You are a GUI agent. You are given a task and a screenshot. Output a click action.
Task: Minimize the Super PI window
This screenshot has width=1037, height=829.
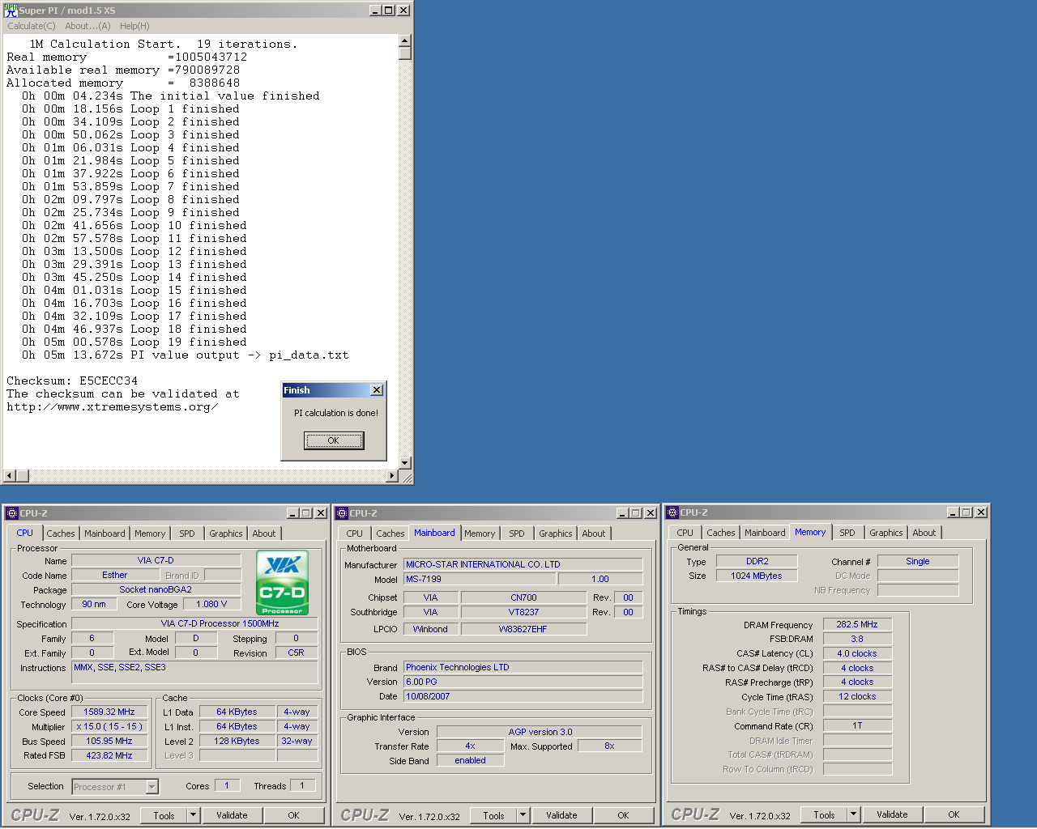pos(374,11)
